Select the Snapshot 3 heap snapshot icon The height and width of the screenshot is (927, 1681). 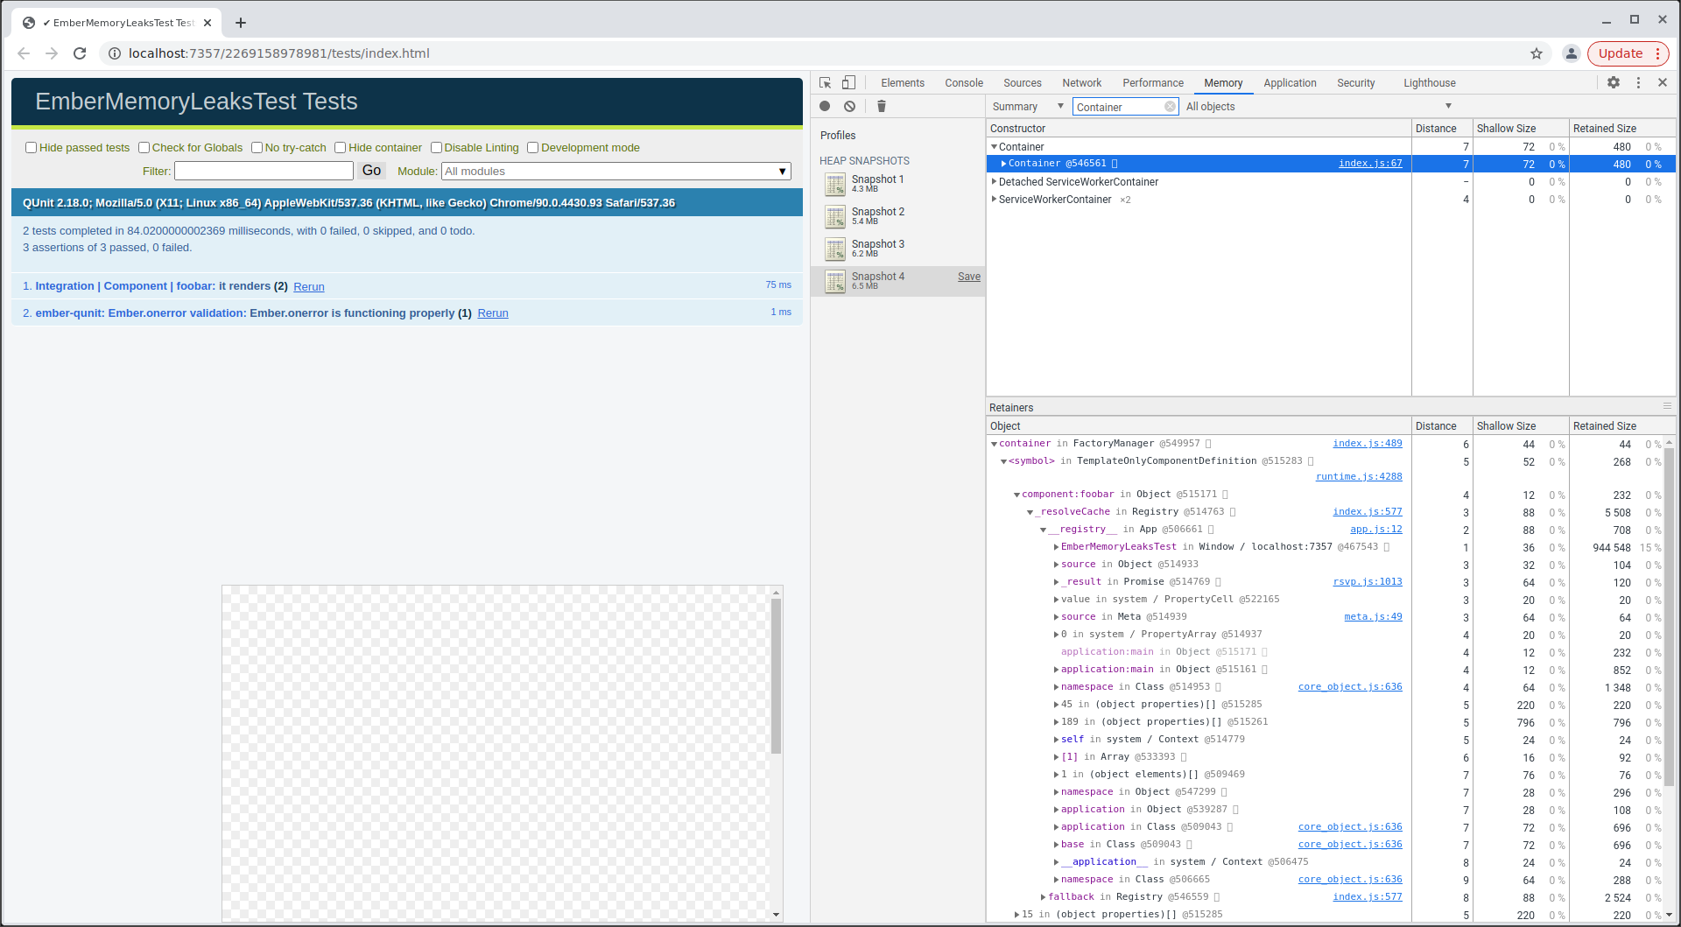835,249
